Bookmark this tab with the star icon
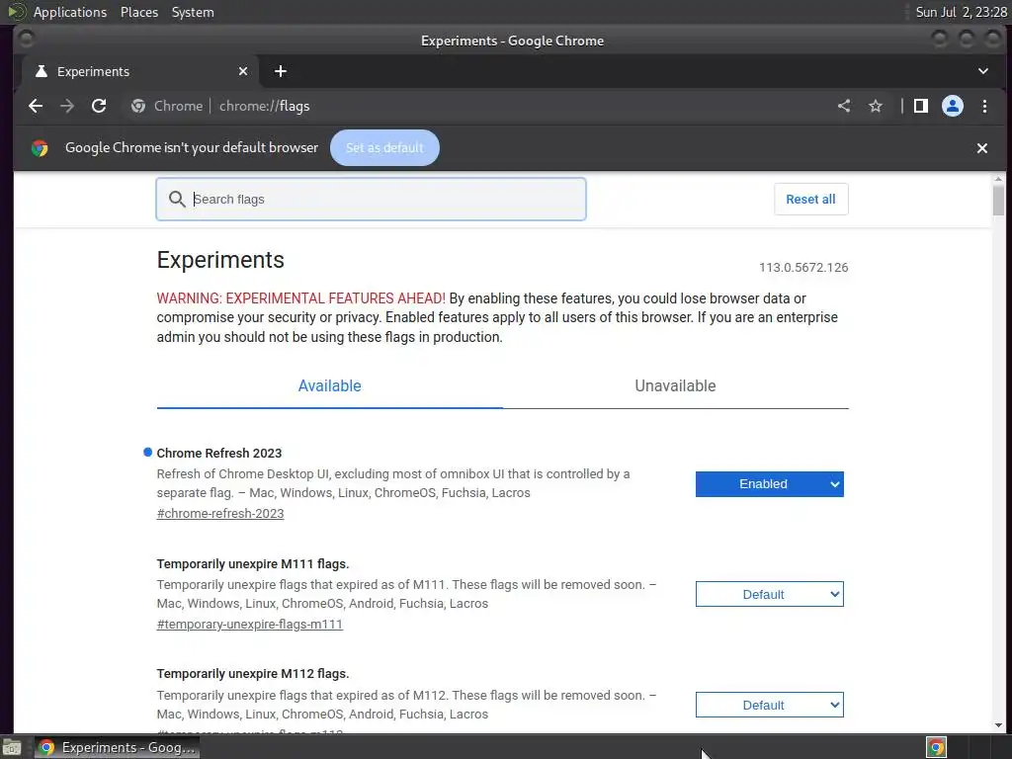Screen dimensions: 1012x759 click(876, 106)
